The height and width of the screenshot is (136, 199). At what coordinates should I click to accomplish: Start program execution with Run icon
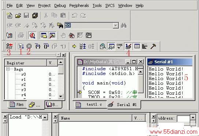pyautogui.click(x=21, y=46)
